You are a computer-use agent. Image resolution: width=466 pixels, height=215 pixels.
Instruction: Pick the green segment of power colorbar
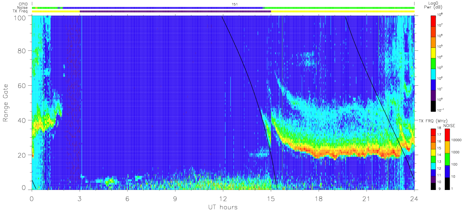coord(433,63)
